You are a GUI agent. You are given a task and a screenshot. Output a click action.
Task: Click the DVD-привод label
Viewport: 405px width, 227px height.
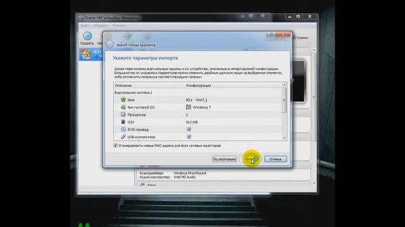click(138, 129)
